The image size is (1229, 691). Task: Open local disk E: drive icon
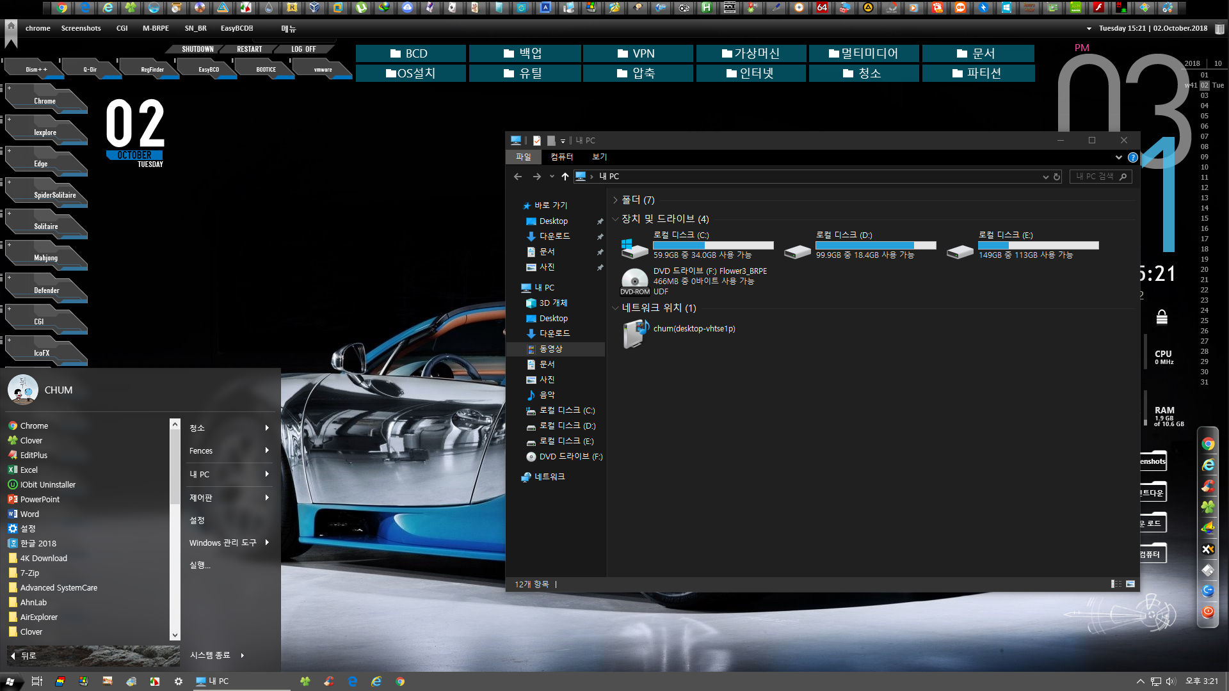click(x=960, y=251)
